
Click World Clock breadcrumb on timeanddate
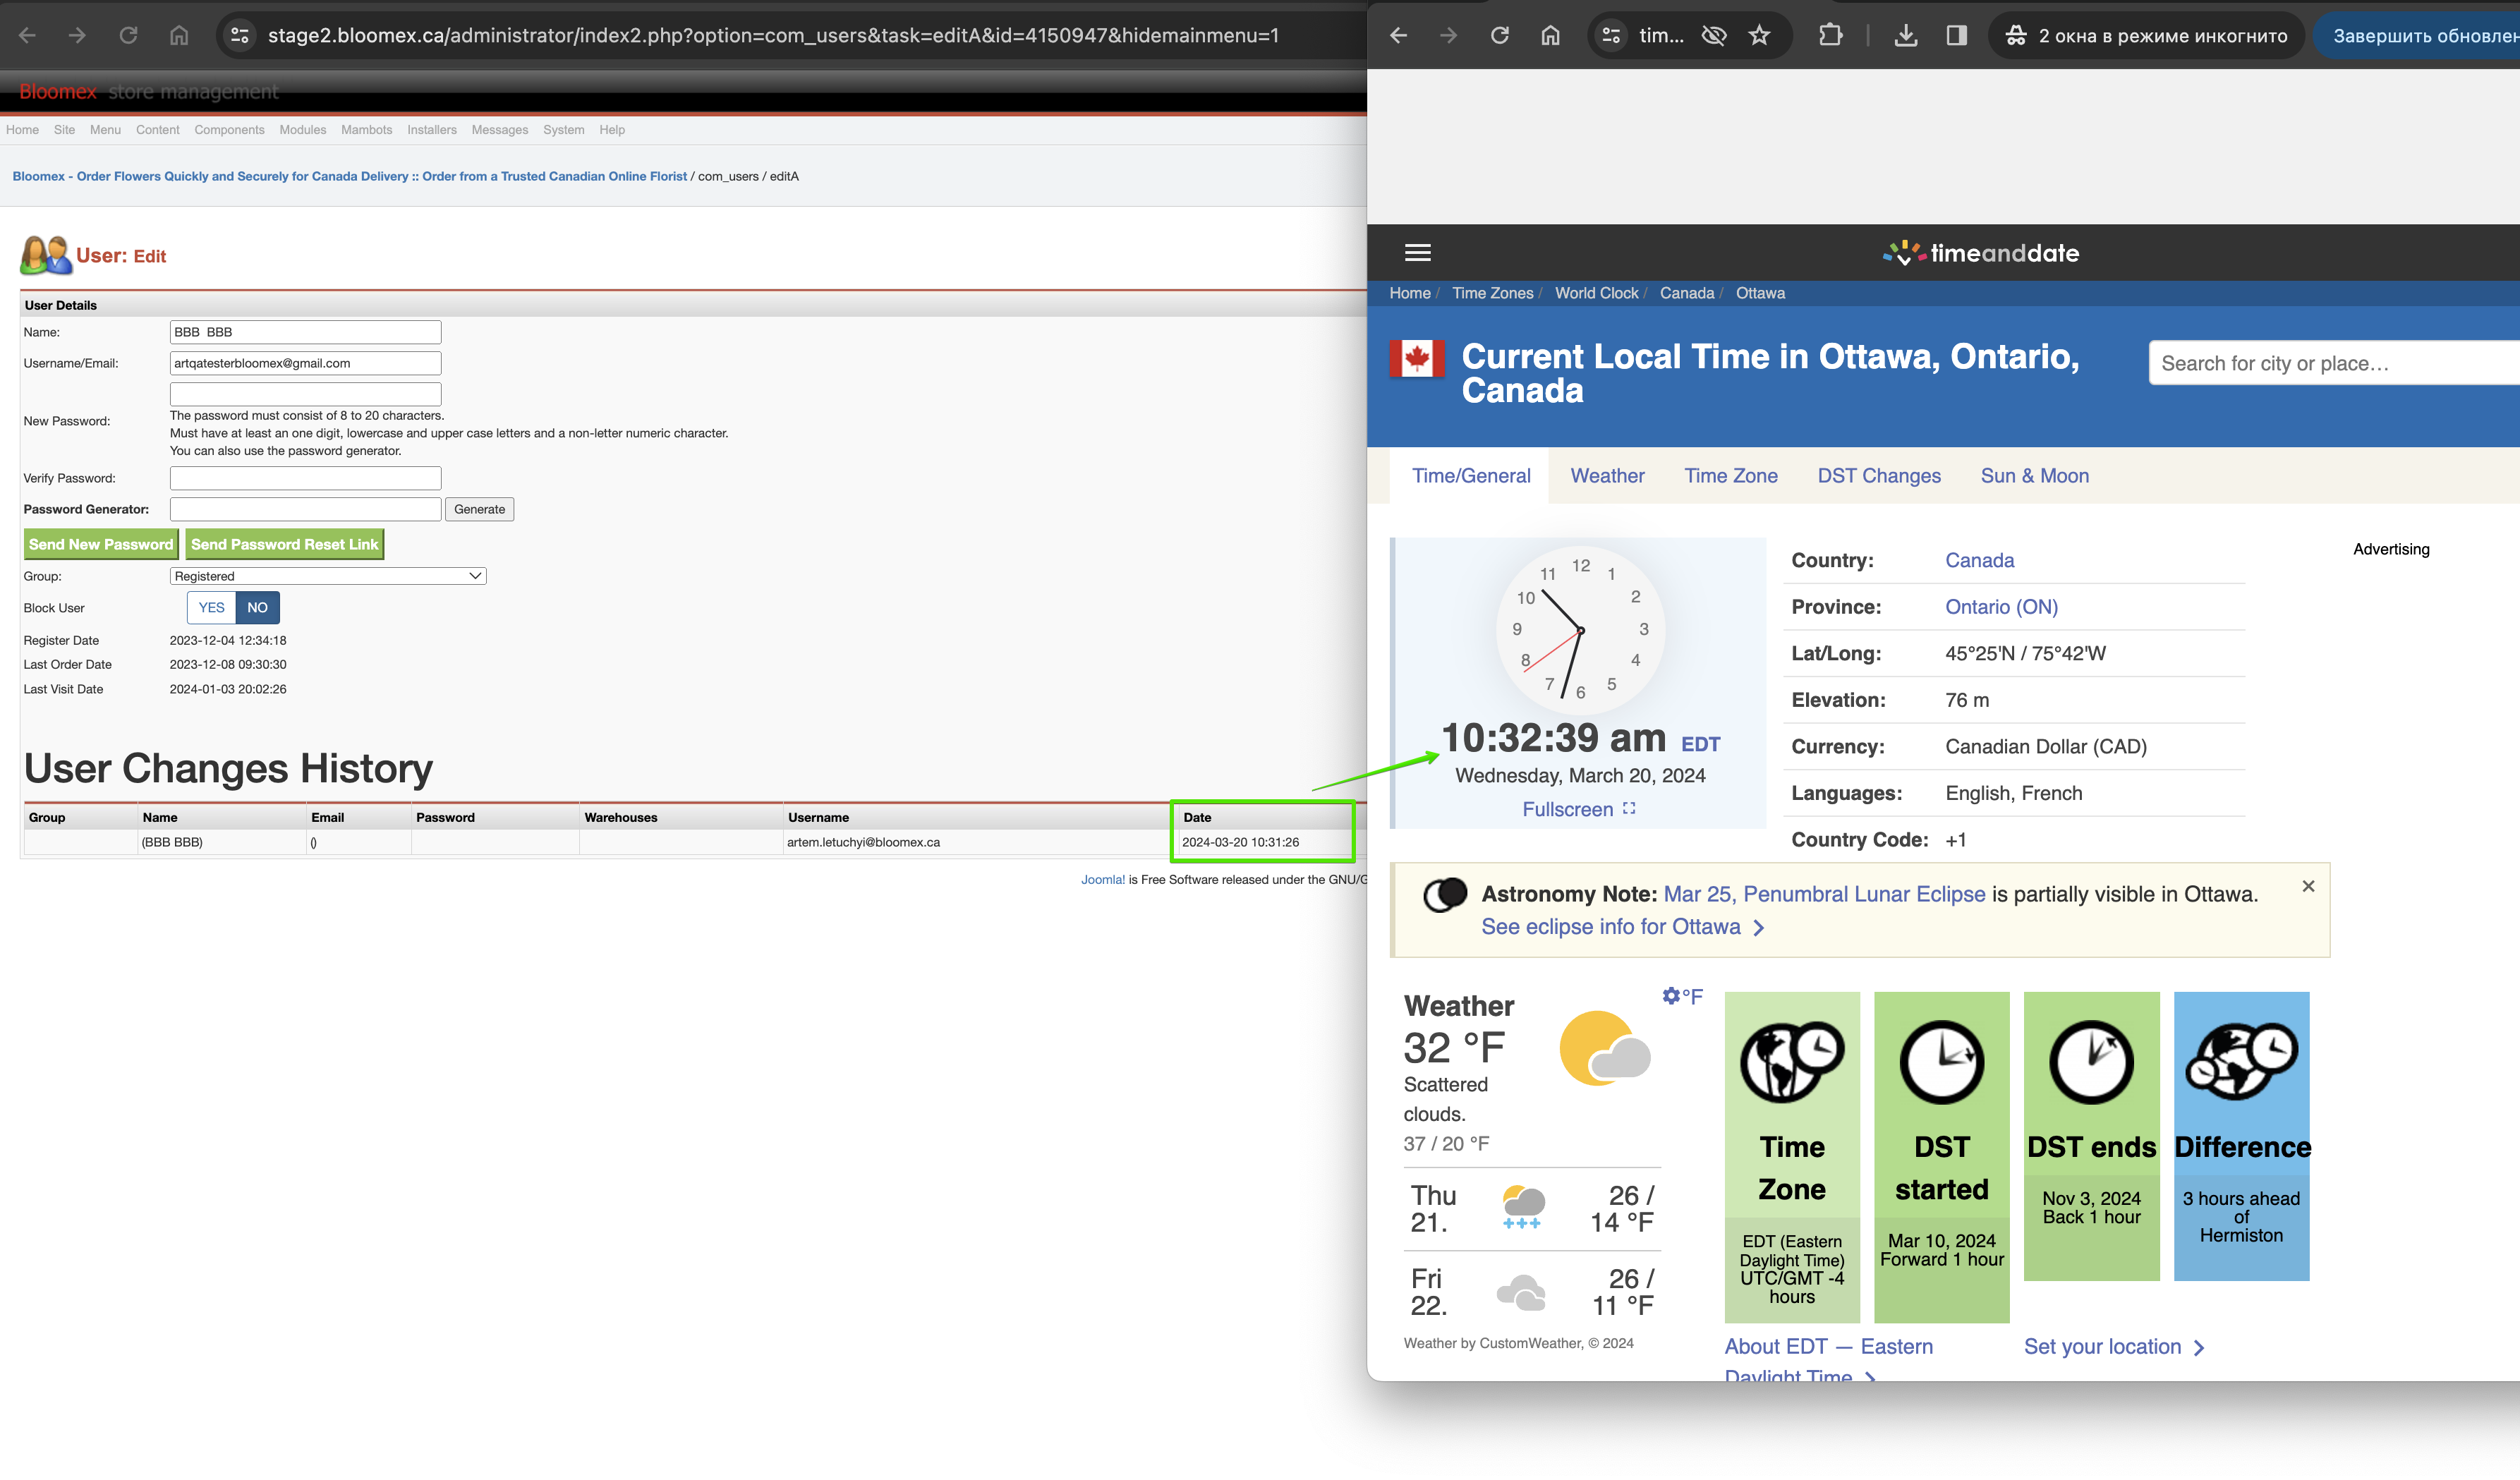[x=1596, y=293]
